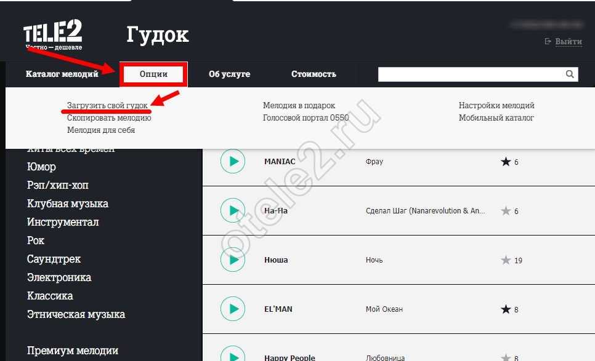Open Настройки мелодий option
Image resolution: width=595 pixels, height=361 pixels.
(496, 106)
